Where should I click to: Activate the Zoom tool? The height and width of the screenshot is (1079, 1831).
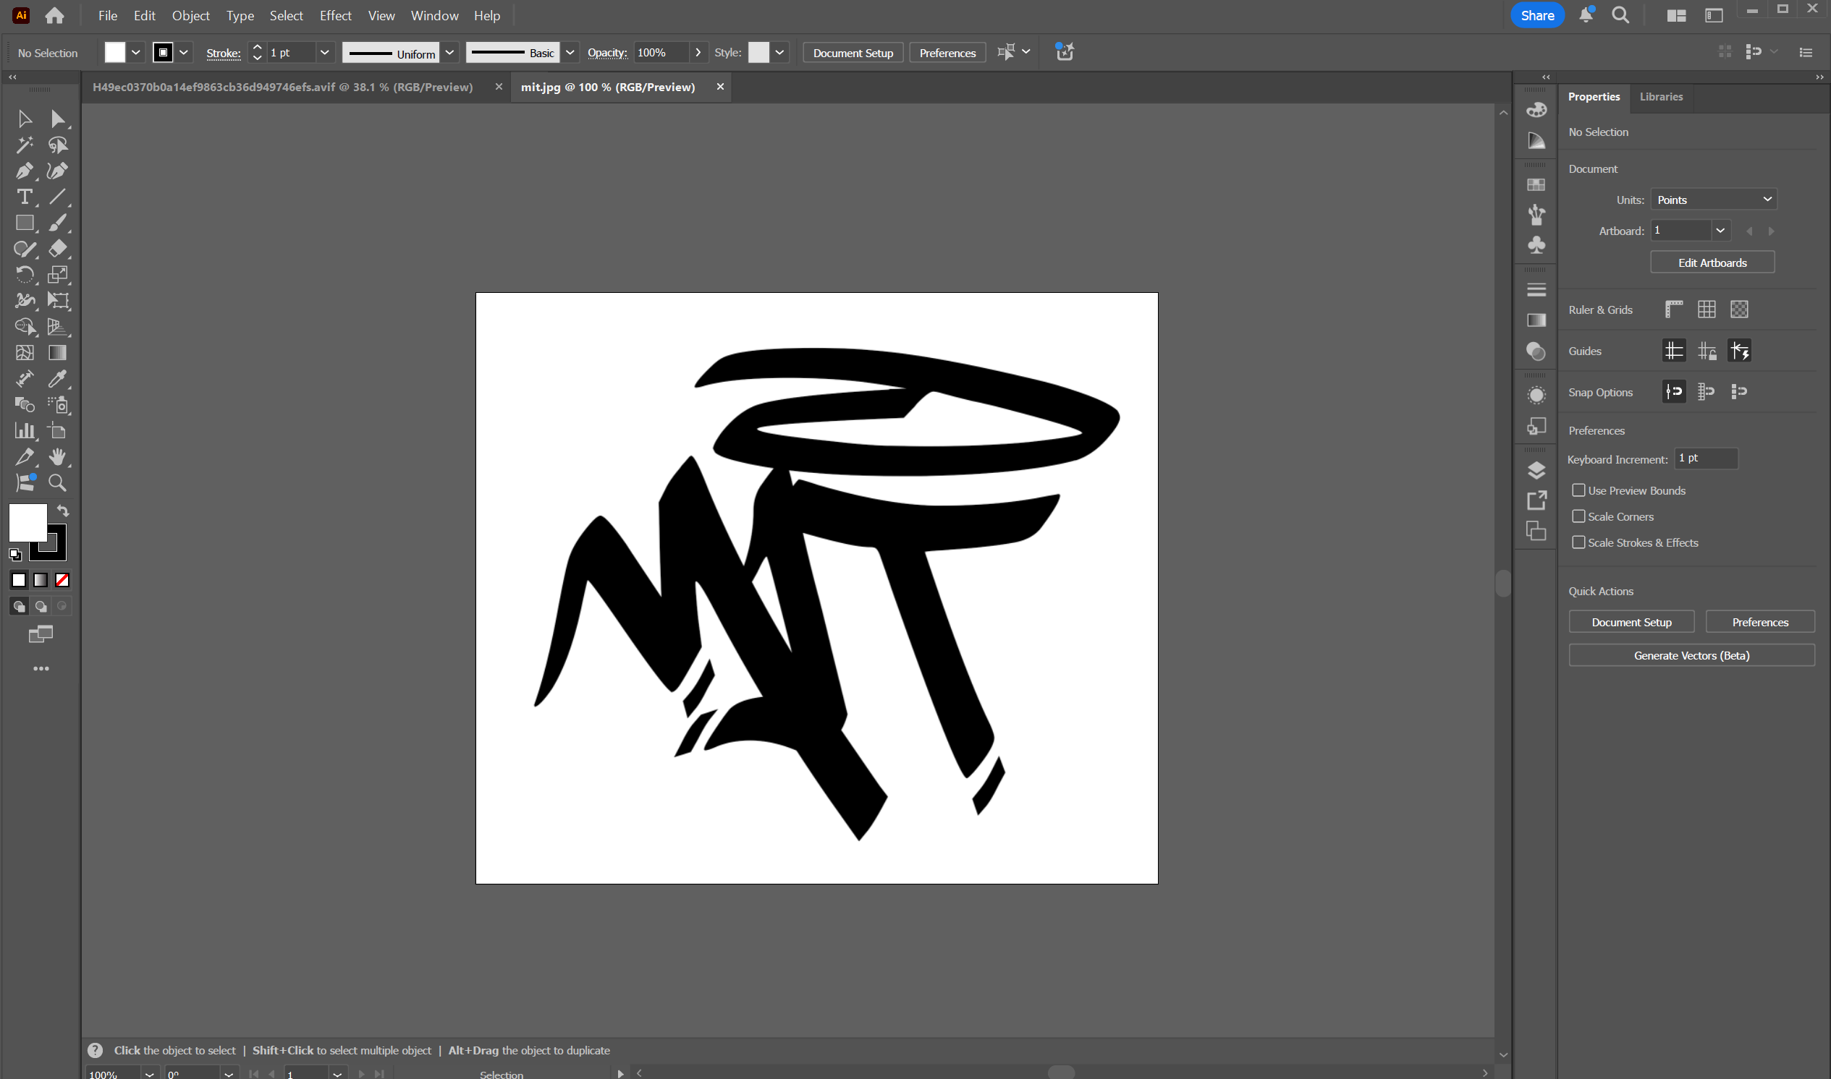[x=57, y=483]
